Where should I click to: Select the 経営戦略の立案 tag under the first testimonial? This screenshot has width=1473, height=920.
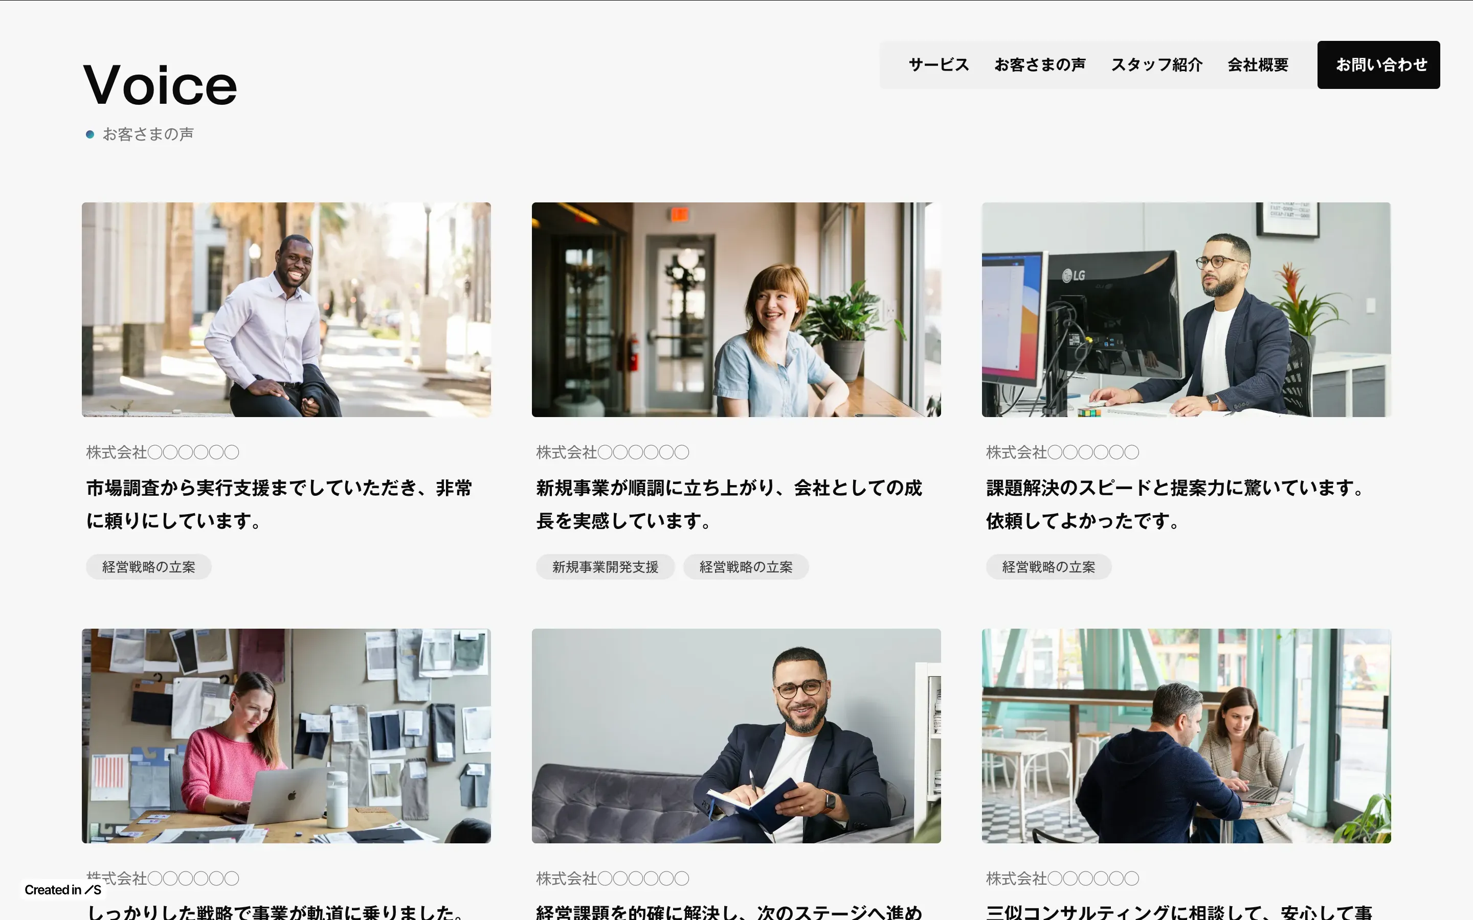point(148,566)
